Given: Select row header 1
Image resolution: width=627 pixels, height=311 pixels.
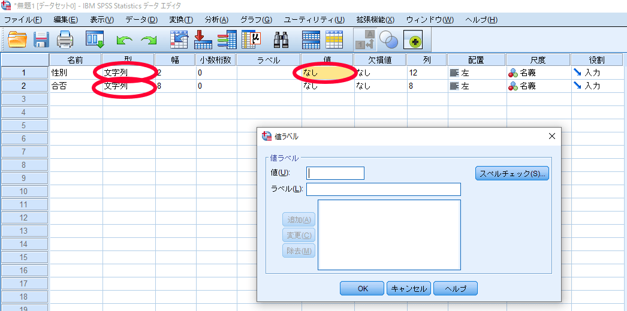Looking at the screenshot, I should (25, 73).
